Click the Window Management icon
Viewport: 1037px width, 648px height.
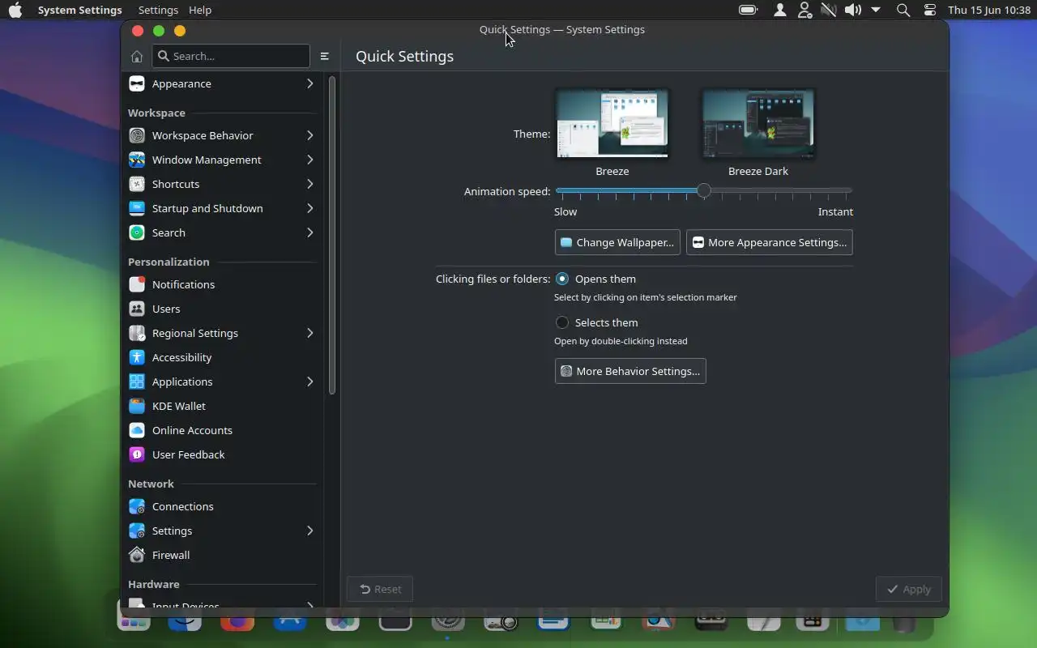(137, 160)
